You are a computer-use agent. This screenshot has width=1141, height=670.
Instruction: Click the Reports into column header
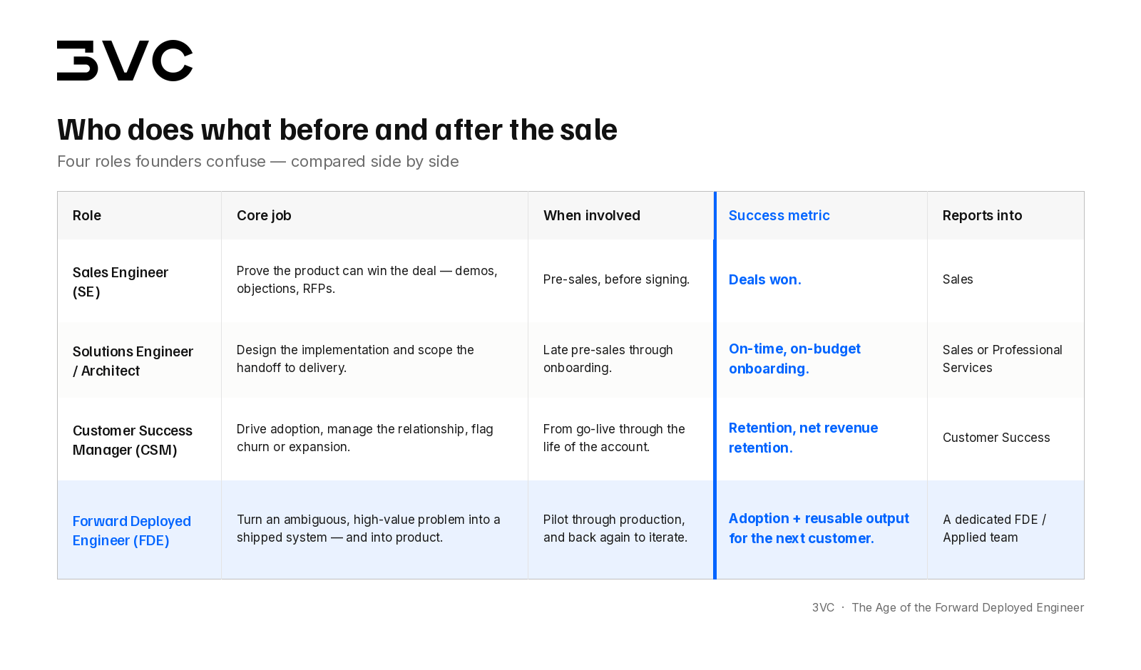982,215
